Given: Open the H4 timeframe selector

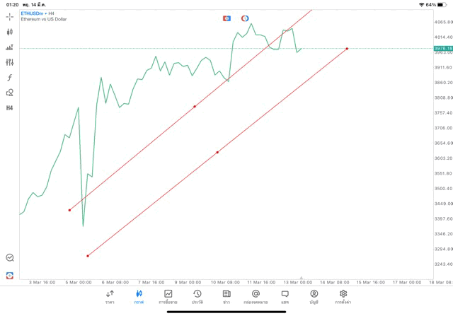Looking at the screenshot, I should point(10,108).
